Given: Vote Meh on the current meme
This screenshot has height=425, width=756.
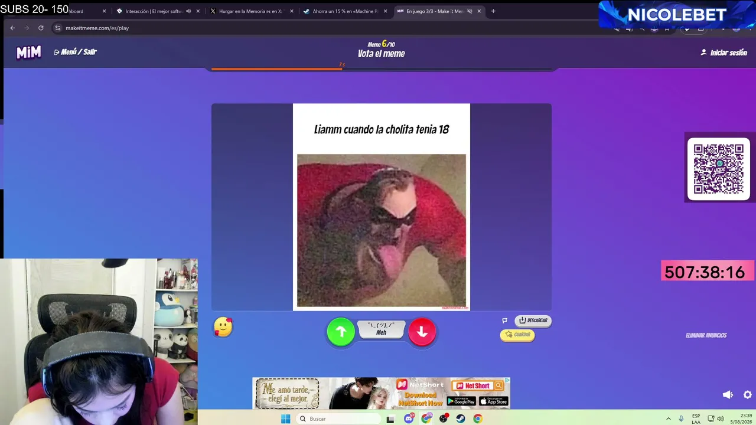Looking at the screenshot, I should [382, 329].
